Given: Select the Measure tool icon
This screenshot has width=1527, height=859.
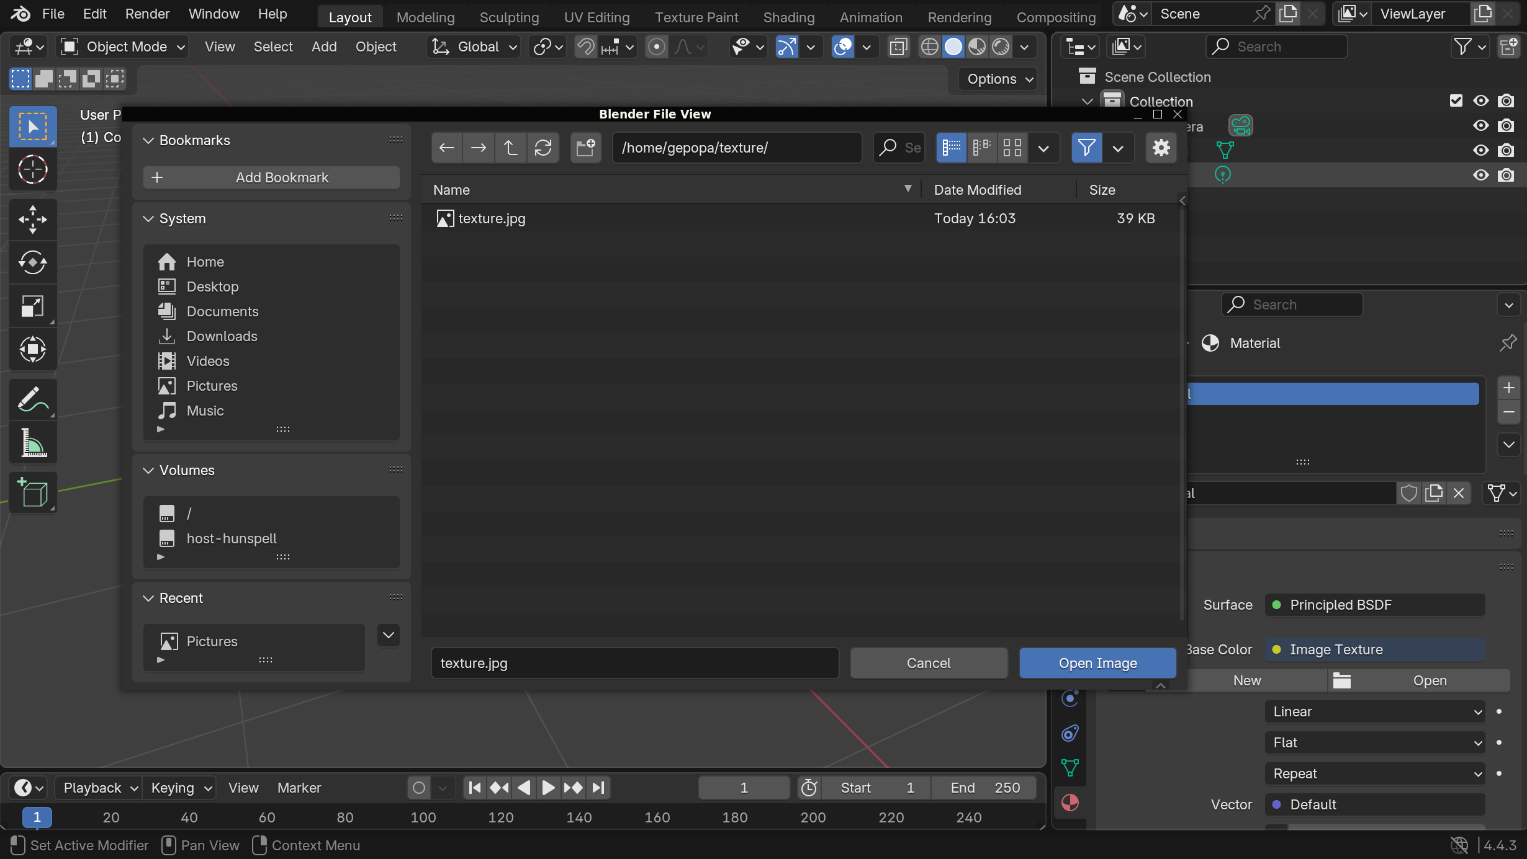Looking at the screenshot, I should [32, 443].
